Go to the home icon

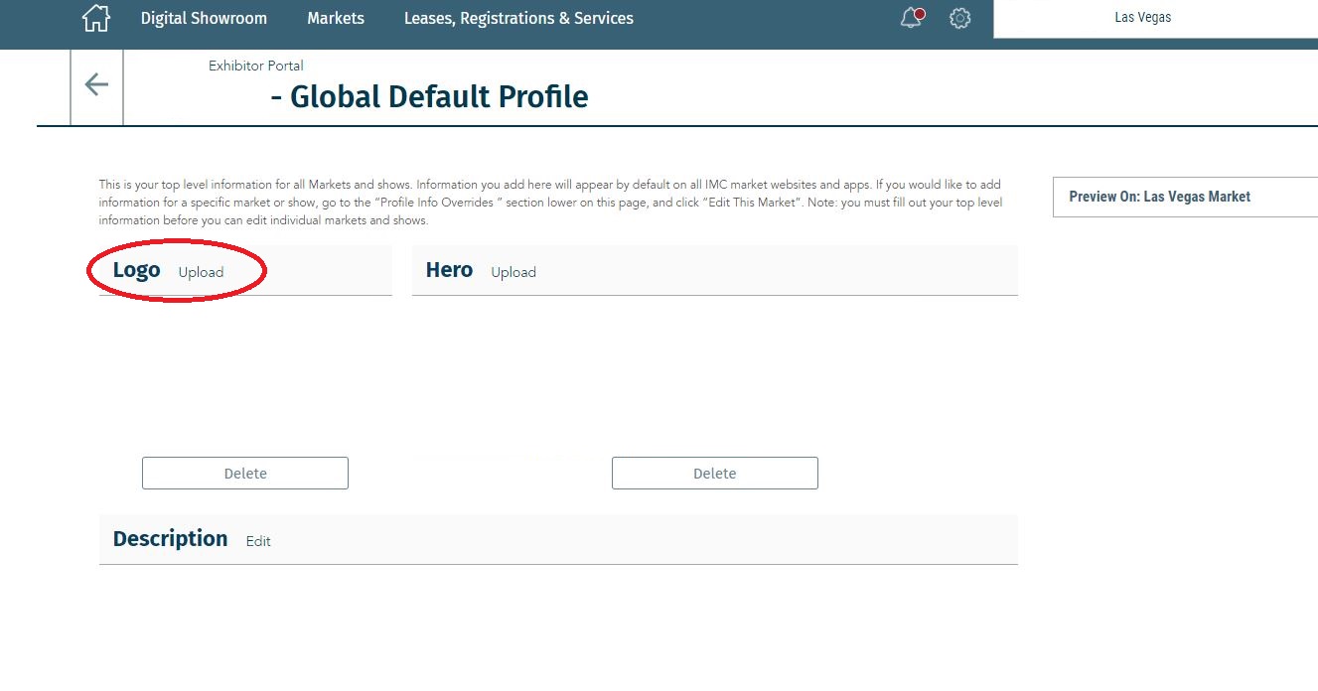(x=95, y=18)
